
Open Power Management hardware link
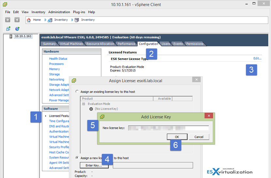59,100
